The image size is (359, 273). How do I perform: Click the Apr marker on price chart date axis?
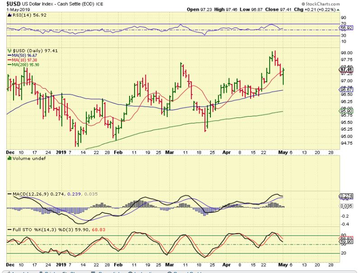[x=226, y=152]
